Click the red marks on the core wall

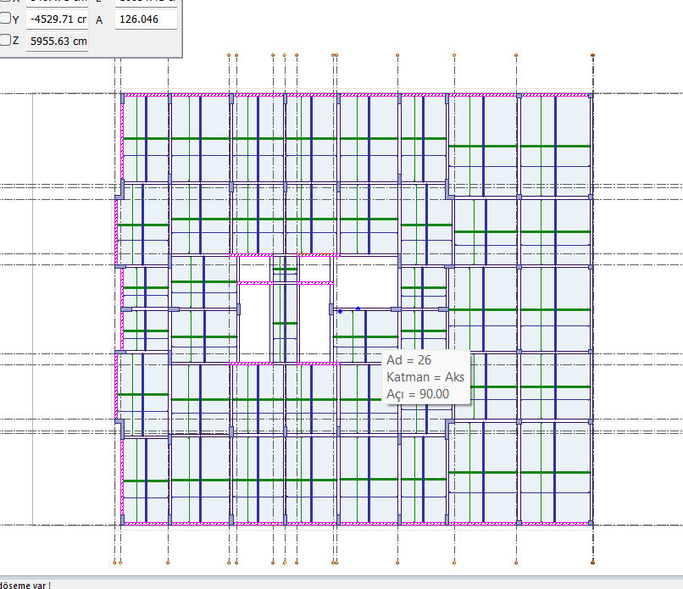[x=314, y=254]
